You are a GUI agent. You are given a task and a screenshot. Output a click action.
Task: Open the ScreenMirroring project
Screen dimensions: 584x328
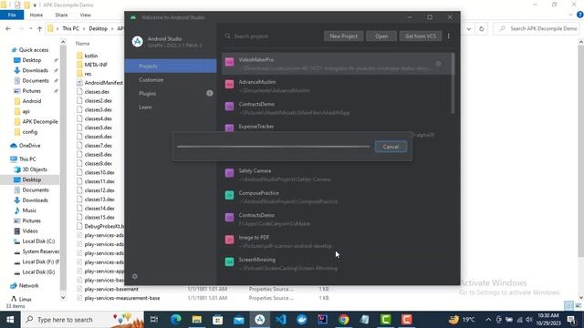(337, 263)
